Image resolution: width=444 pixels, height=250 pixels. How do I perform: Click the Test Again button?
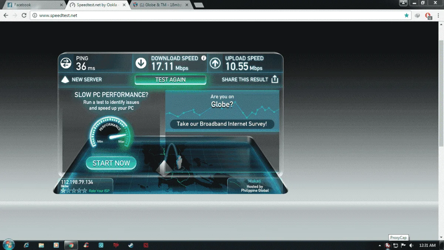tap(170, 80)
